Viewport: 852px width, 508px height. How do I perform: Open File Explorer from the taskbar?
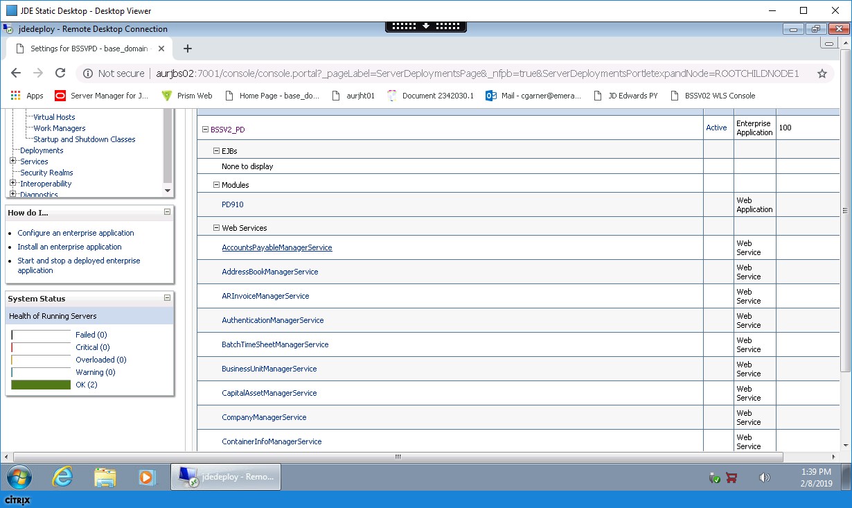(x=105, y=477)
